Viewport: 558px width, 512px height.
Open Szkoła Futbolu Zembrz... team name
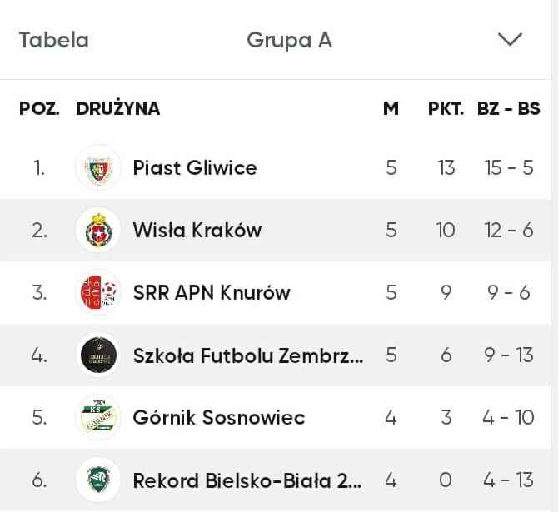tap(248, 355)
